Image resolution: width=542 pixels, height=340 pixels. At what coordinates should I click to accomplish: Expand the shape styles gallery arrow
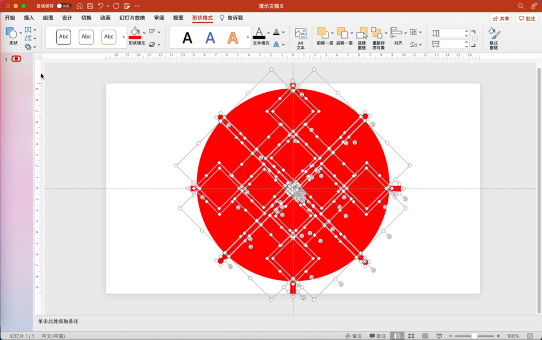click(123, 37)
